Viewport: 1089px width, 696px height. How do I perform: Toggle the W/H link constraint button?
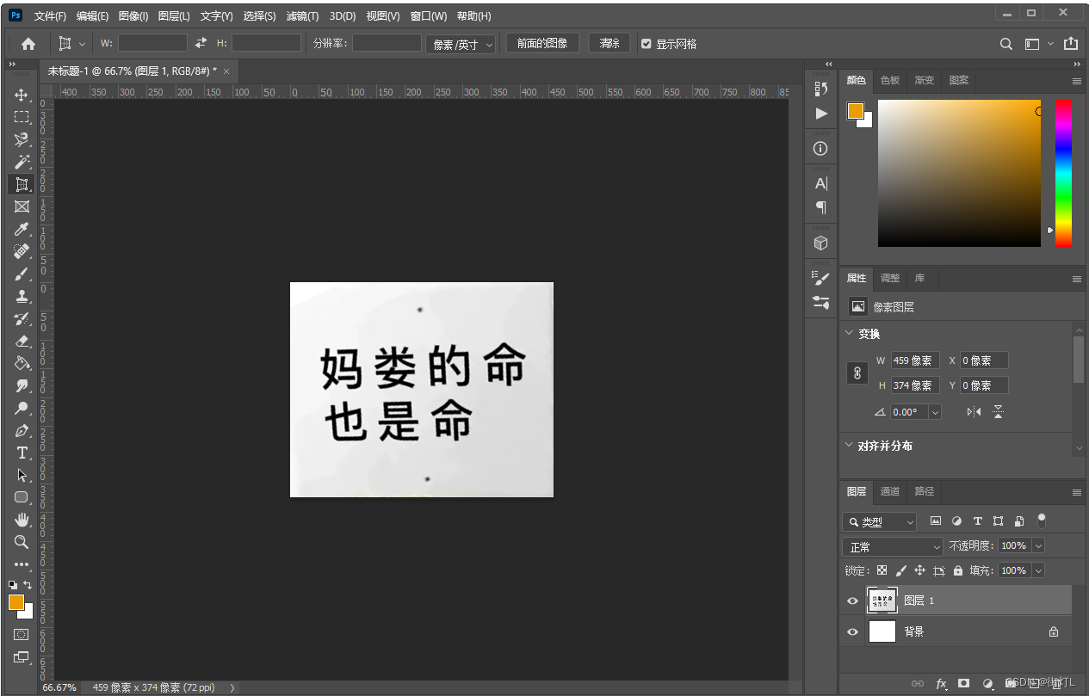tap(857, 373)
